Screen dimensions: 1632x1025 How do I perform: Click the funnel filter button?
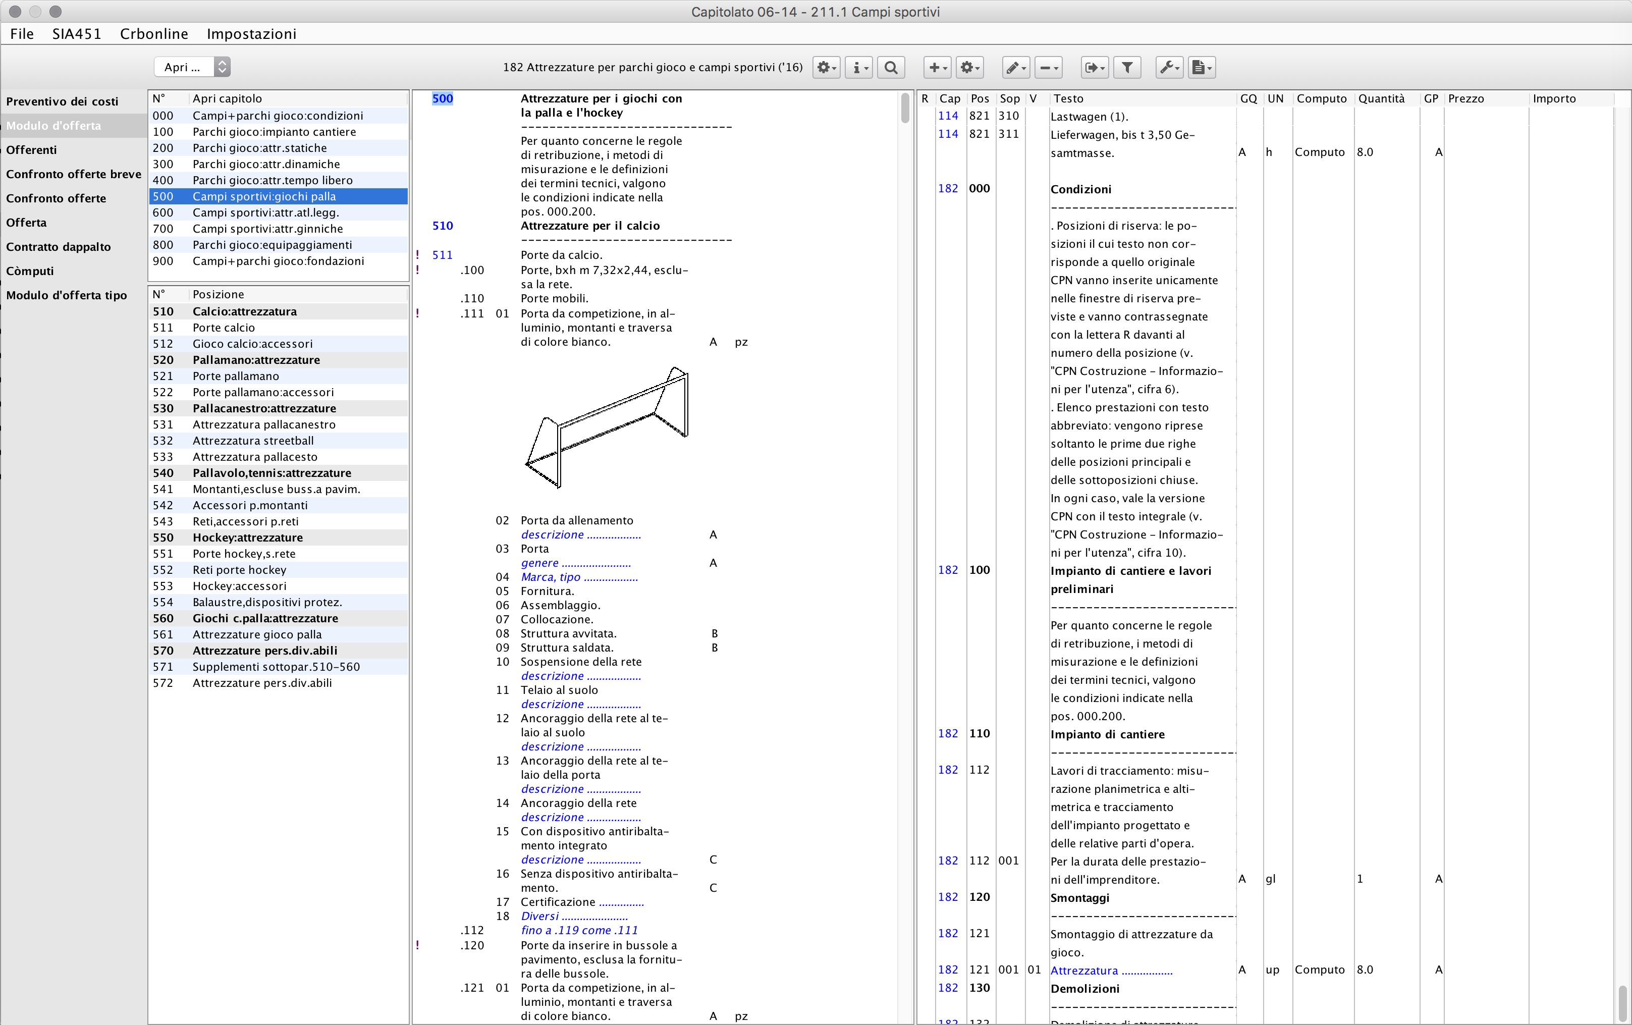coord(1127,67)
